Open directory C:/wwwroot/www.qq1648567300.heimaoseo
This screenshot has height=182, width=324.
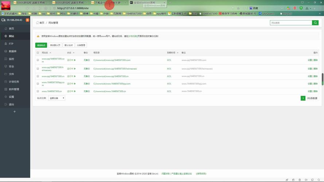click(115, 68)
